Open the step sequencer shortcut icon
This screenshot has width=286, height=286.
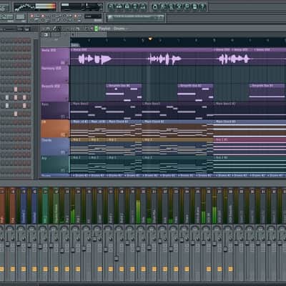click(119, 6)
